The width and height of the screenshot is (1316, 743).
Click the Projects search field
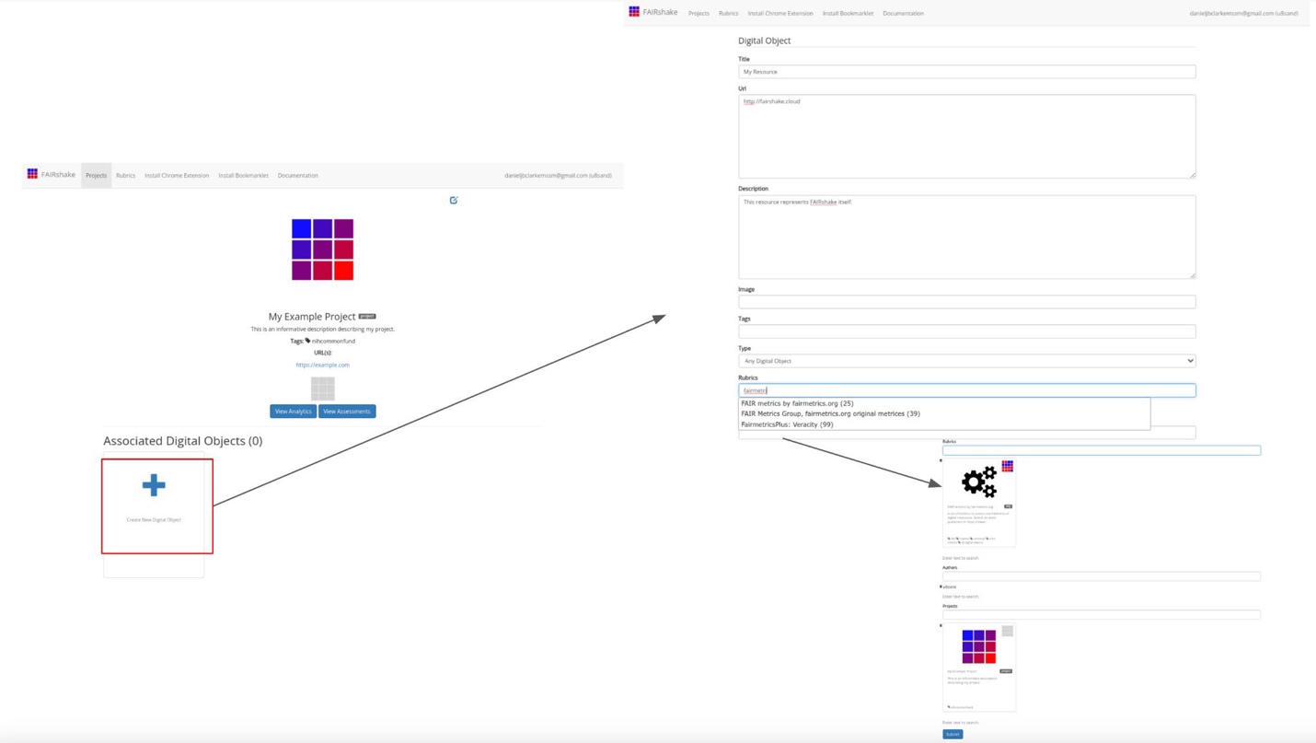click(1102, 614)
